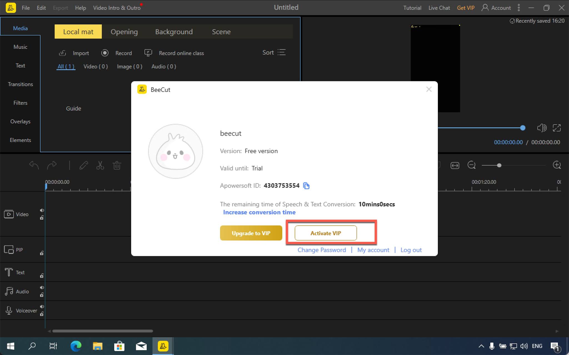Switch to the Media sidebar tab

pos(20,28)
